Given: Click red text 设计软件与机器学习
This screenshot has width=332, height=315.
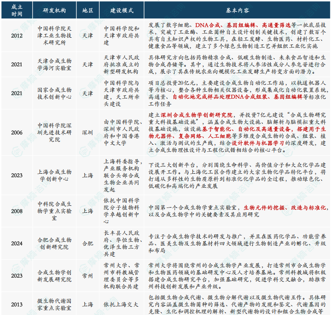Looking at the screenshot, I should tap(258, 143).
